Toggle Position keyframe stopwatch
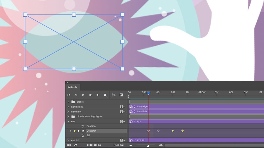The width and height of the screenshot is (264, 148). [x=83, y=126]
